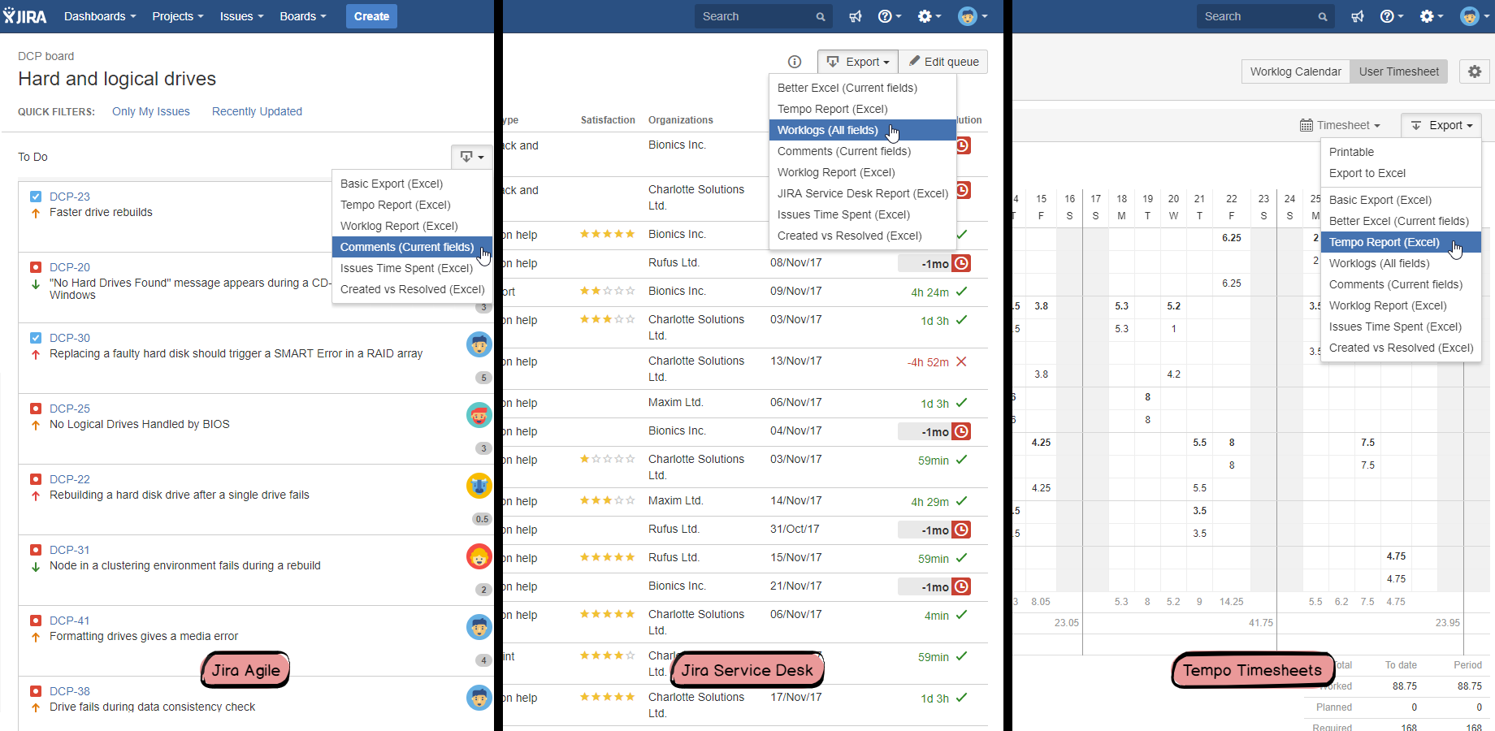Expand the Projects menu

click(178, 16)
